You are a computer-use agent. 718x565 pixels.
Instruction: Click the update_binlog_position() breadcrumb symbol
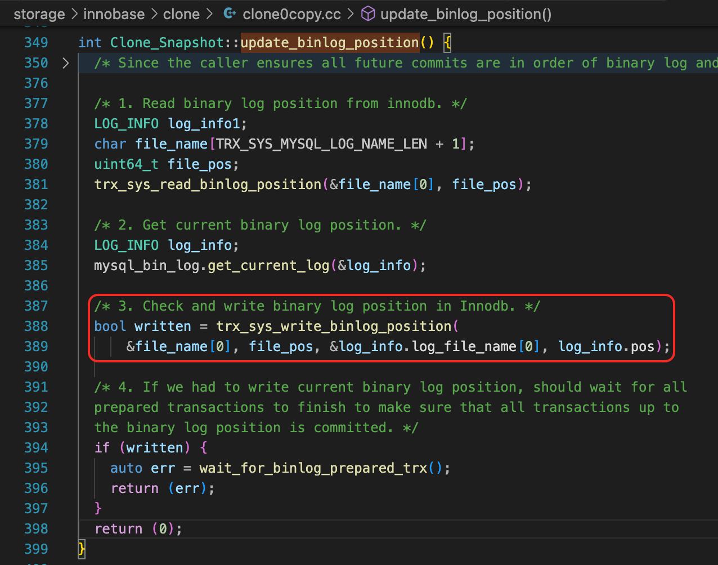pyautogui.click(x=466, y=14)
